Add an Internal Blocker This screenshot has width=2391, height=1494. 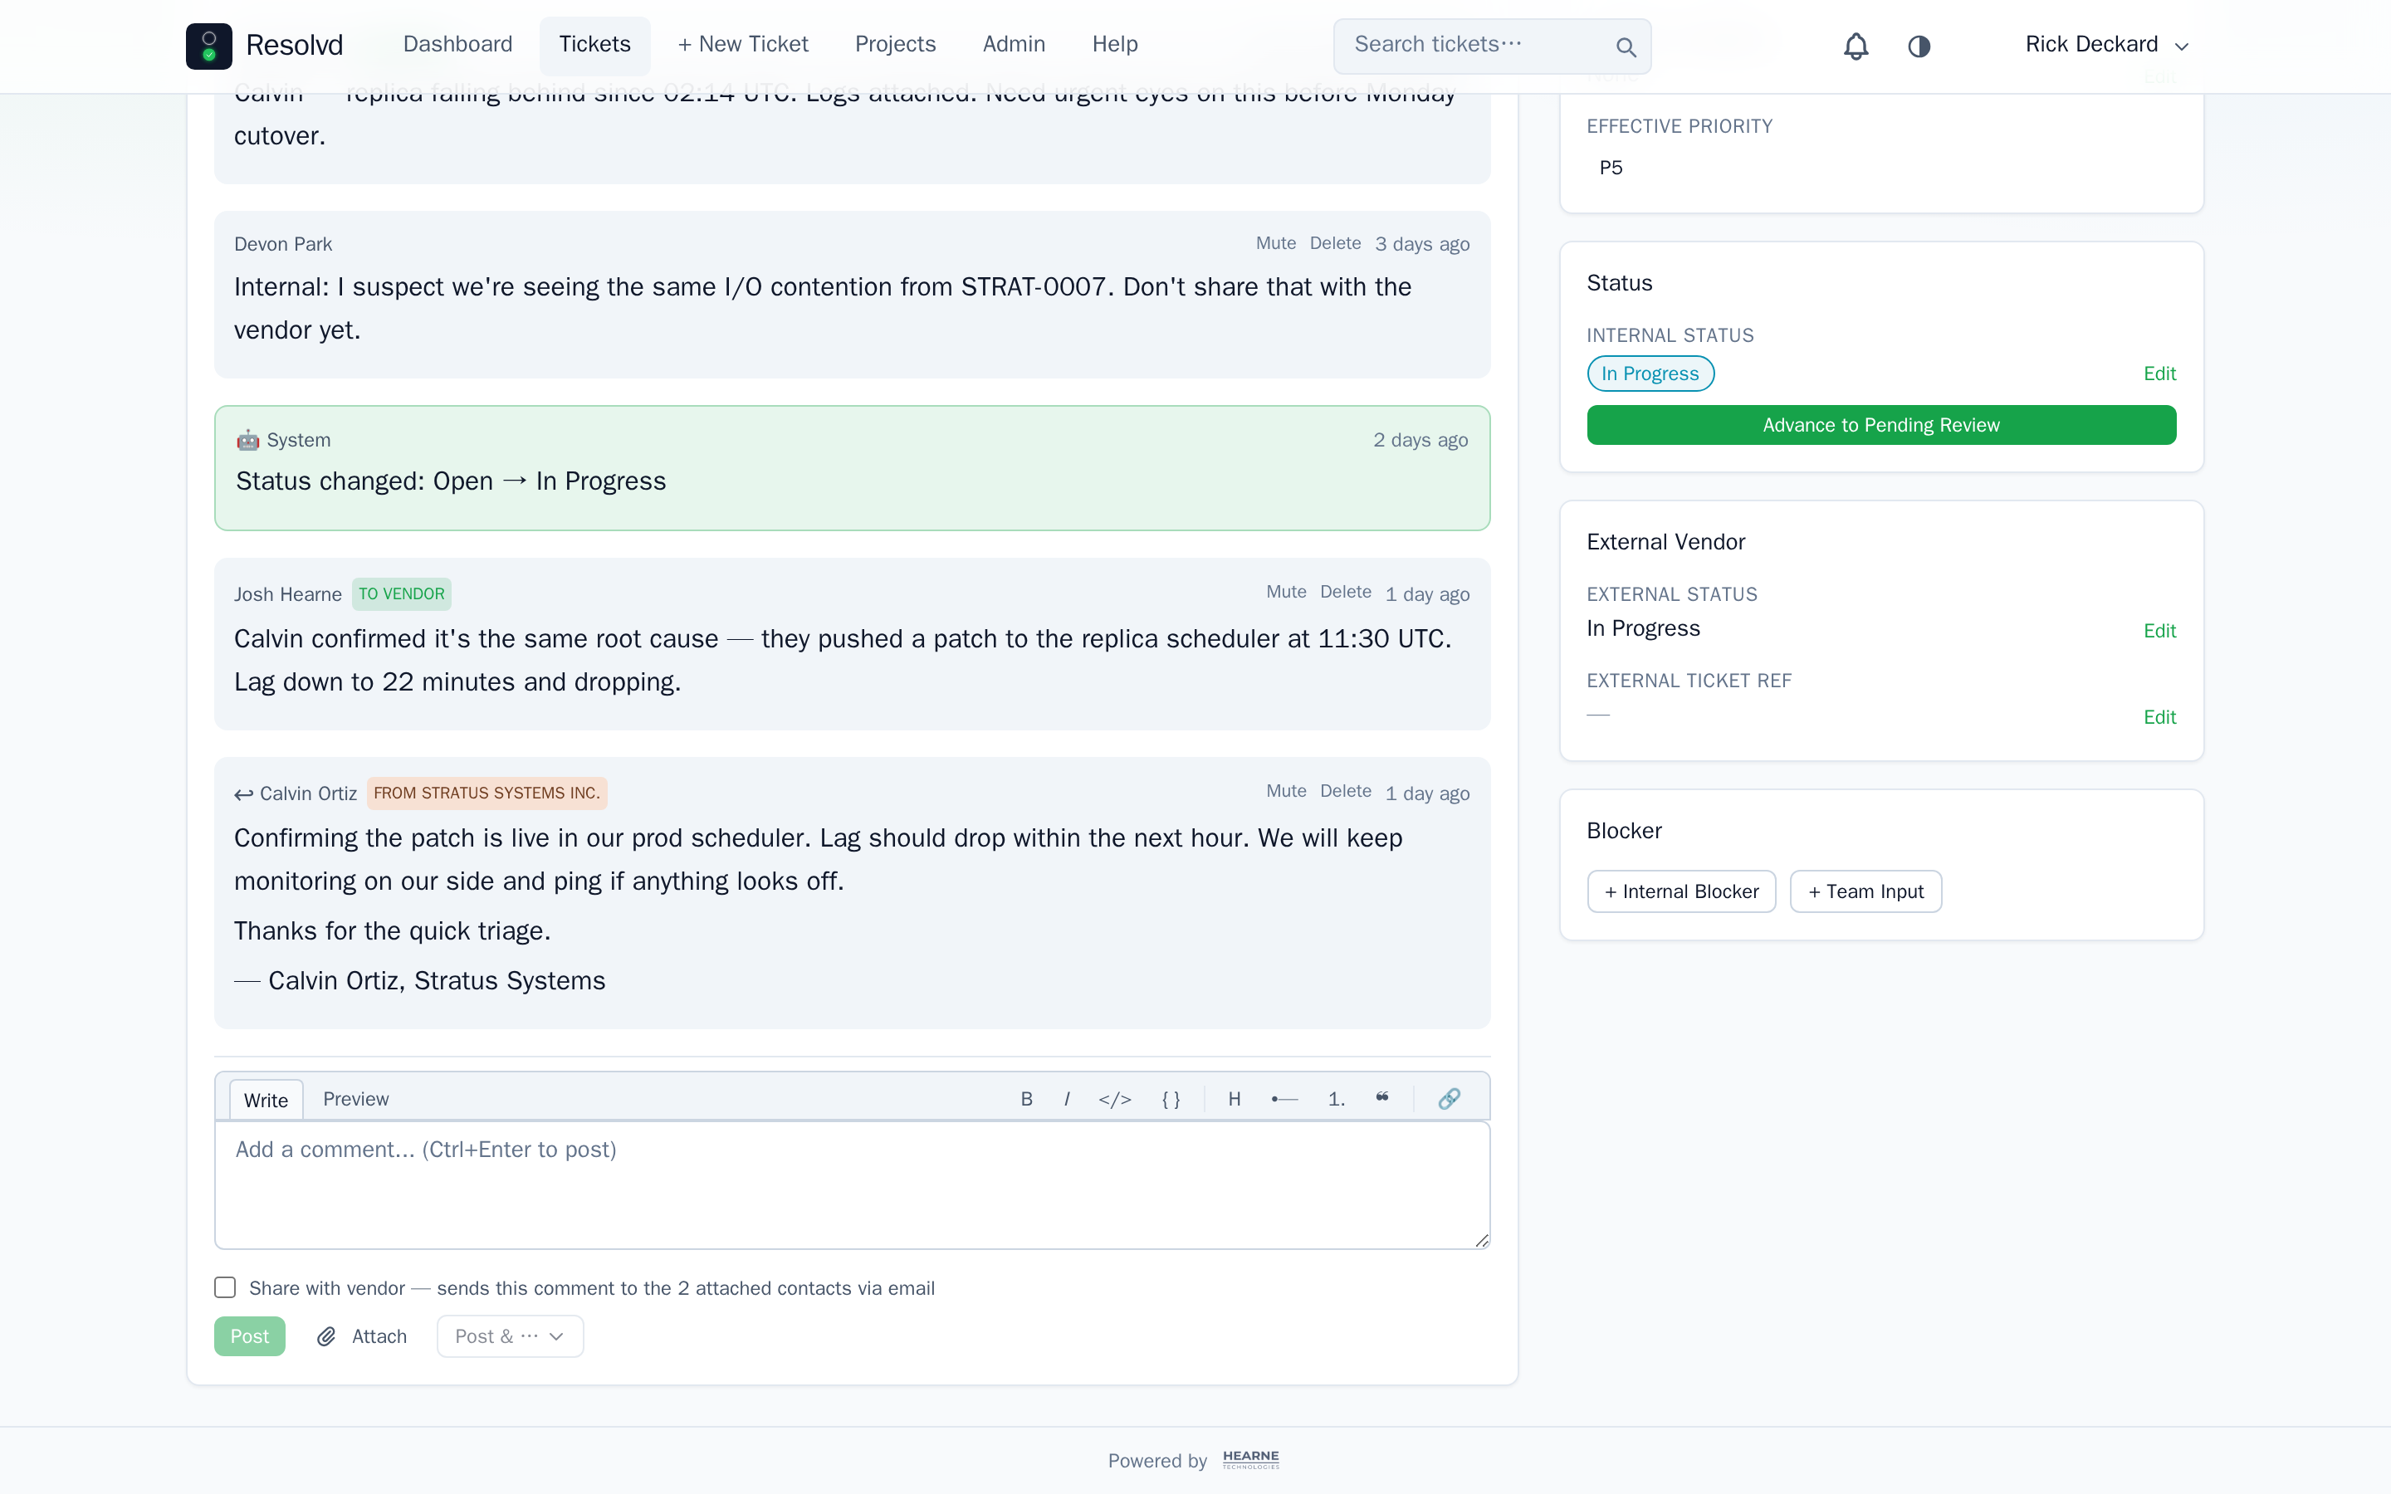pos(1680,891)
